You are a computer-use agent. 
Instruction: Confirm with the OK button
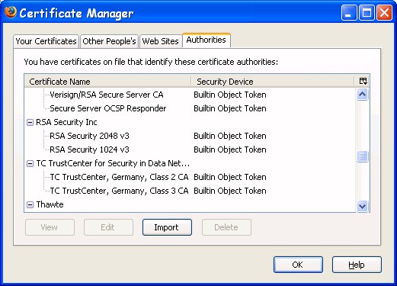(298, 265)
